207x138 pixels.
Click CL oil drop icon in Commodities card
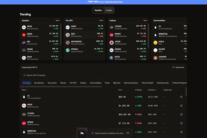[155, 27]
